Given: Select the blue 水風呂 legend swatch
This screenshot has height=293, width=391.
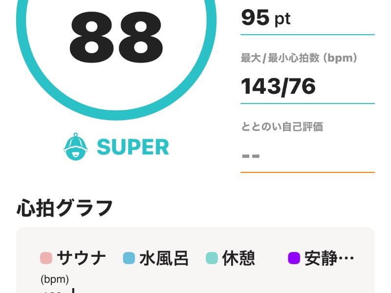Looking at the screenshot, I should (129, 258).
